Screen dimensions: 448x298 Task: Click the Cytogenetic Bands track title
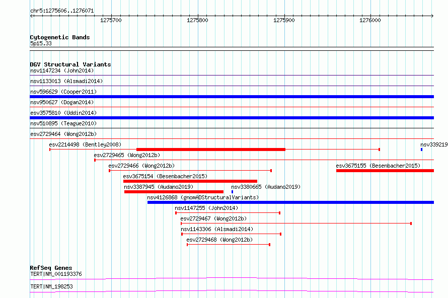60,37
